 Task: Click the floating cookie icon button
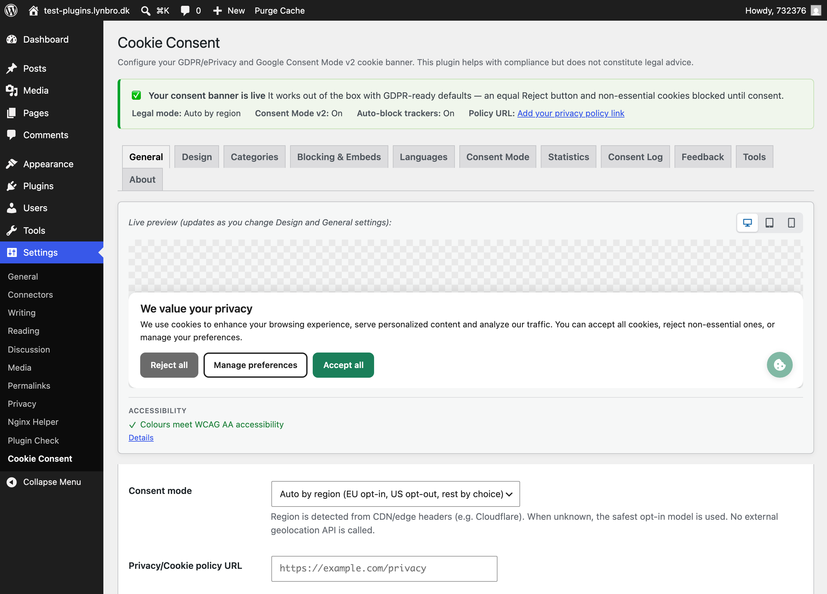[779, 365]
